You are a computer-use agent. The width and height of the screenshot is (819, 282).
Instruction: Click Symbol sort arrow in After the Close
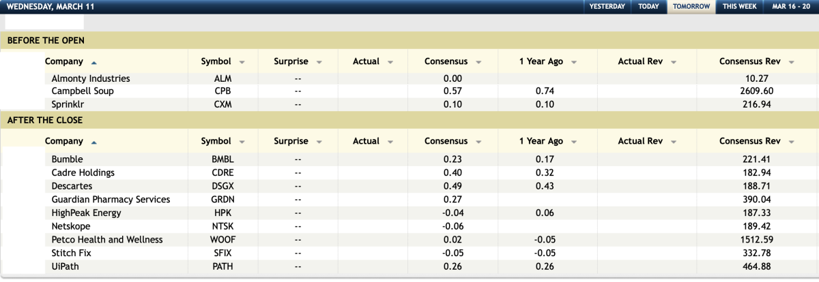pos(242,142)
